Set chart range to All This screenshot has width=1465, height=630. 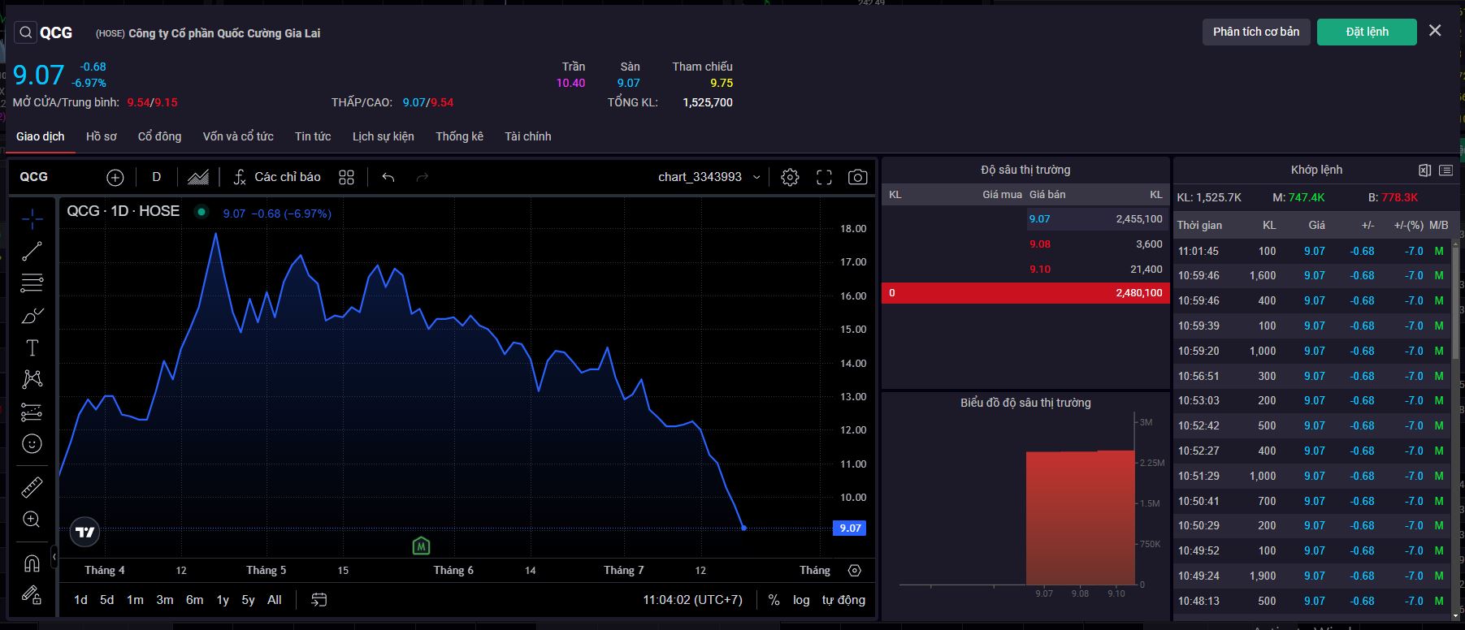click(275, 600)
